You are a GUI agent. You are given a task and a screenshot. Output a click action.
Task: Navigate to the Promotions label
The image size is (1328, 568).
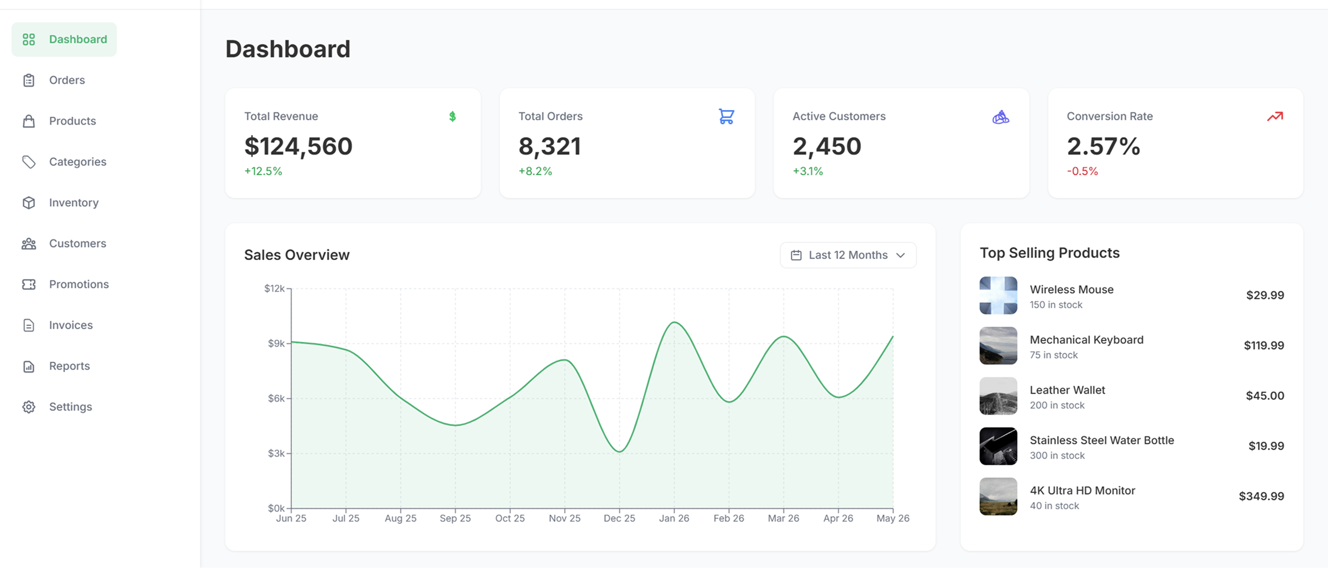click(x=79, y=284)
